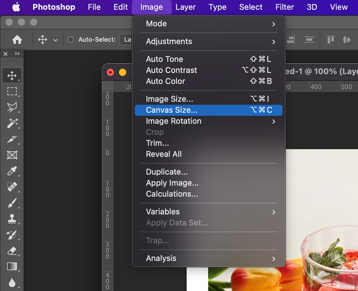Choose Image Size...
The width and height of the screenshot is (358, 291).
click(x=209, y=99)
